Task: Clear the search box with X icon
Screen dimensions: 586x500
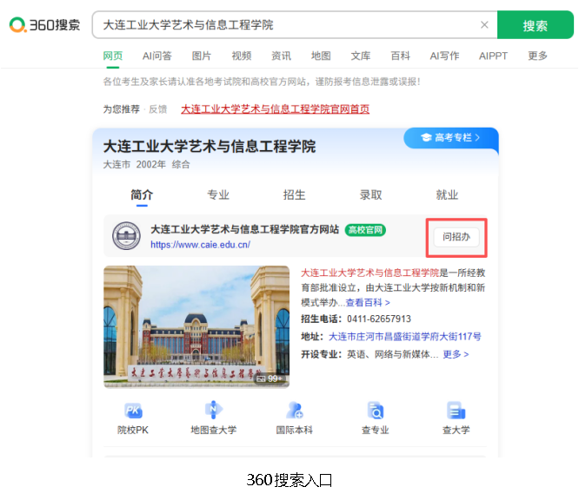Action: click(484, 25)
